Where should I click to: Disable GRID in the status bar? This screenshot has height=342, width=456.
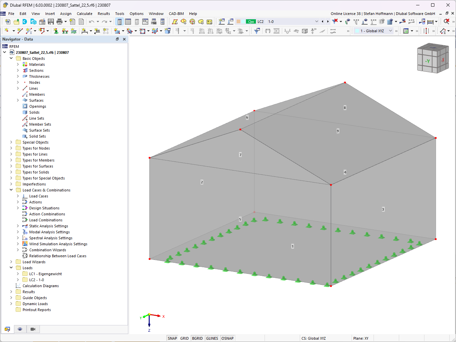pyautogui.click(x=184, y=338)
